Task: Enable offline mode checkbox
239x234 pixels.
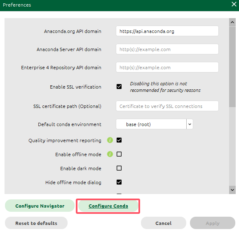Action: 119,154
